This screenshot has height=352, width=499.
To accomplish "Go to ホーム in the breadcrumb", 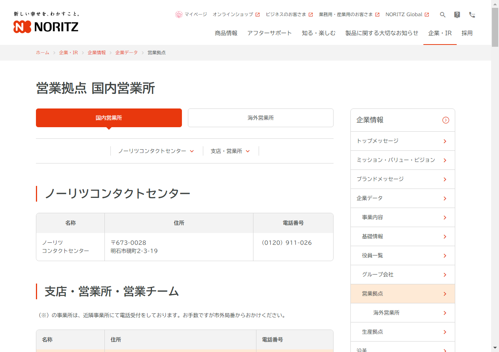I will tap(42, 53).
